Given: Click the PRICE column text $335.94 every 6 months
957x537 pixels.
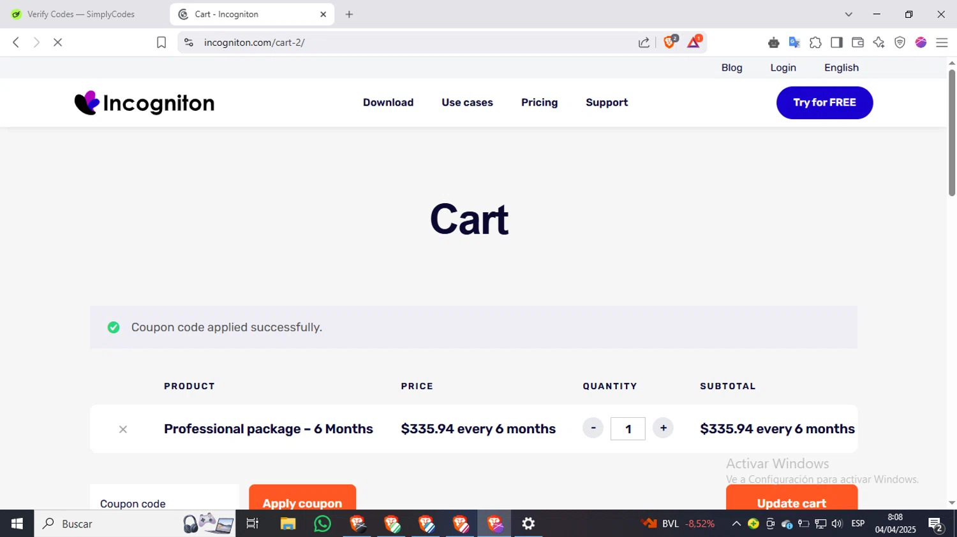Looking at the screenshot, I should click(478, 429).
